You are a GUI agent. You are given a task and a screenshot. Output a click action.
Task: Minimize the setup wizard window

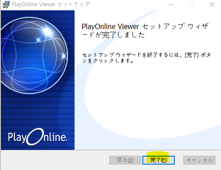pyautogui.click(x=171, y=4)
